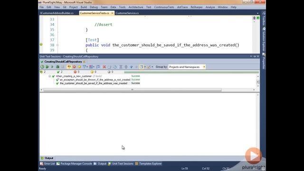304x171 pixels.
Task: Open the session options dropdown arrow
Action: point(152,67)
